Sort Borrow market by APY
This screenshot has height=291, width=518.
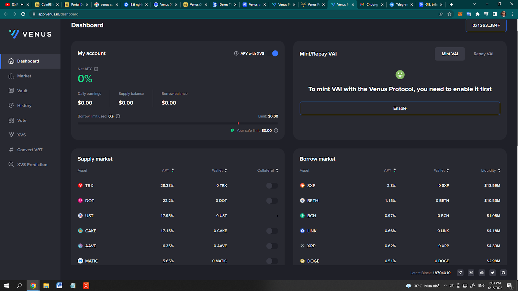click(x=390, y=170)
